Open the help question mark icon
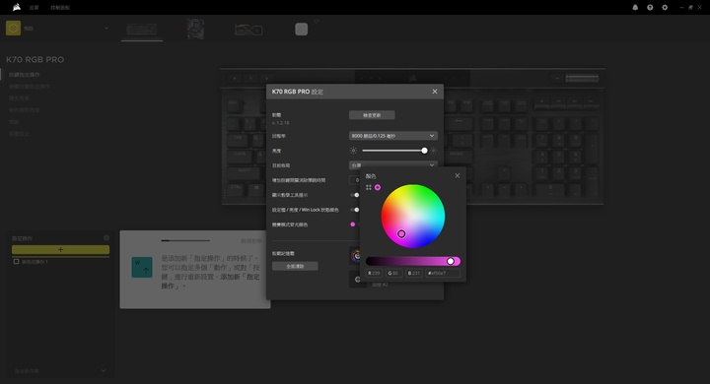This screenshot has height=384, width=710. click(x=650, y=7)
